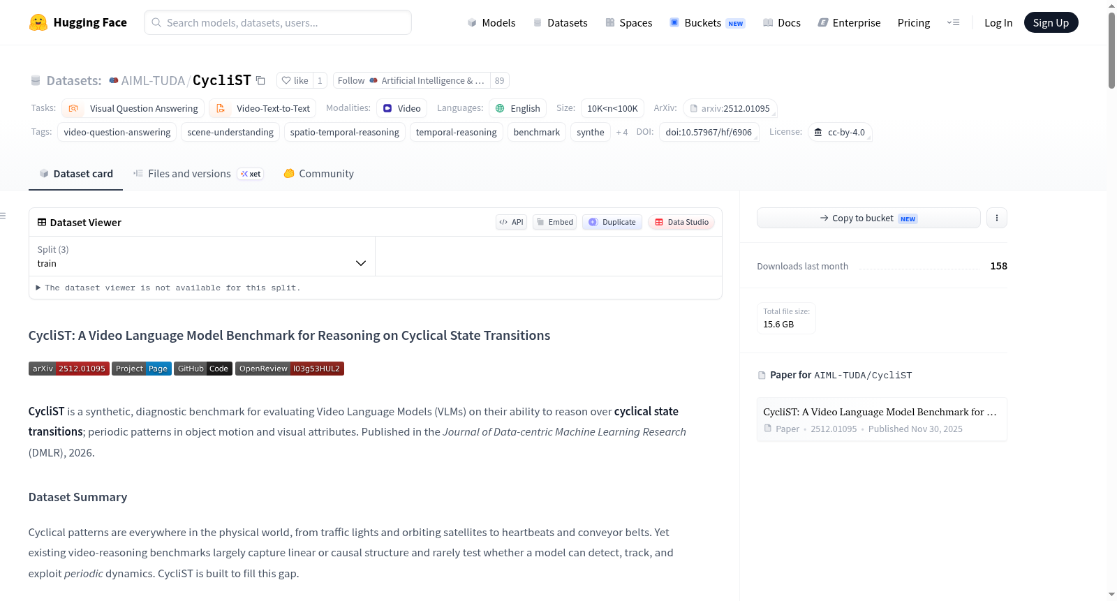
Task: Click the AIML-TUDA organization name link
Action: pos(153,80)
